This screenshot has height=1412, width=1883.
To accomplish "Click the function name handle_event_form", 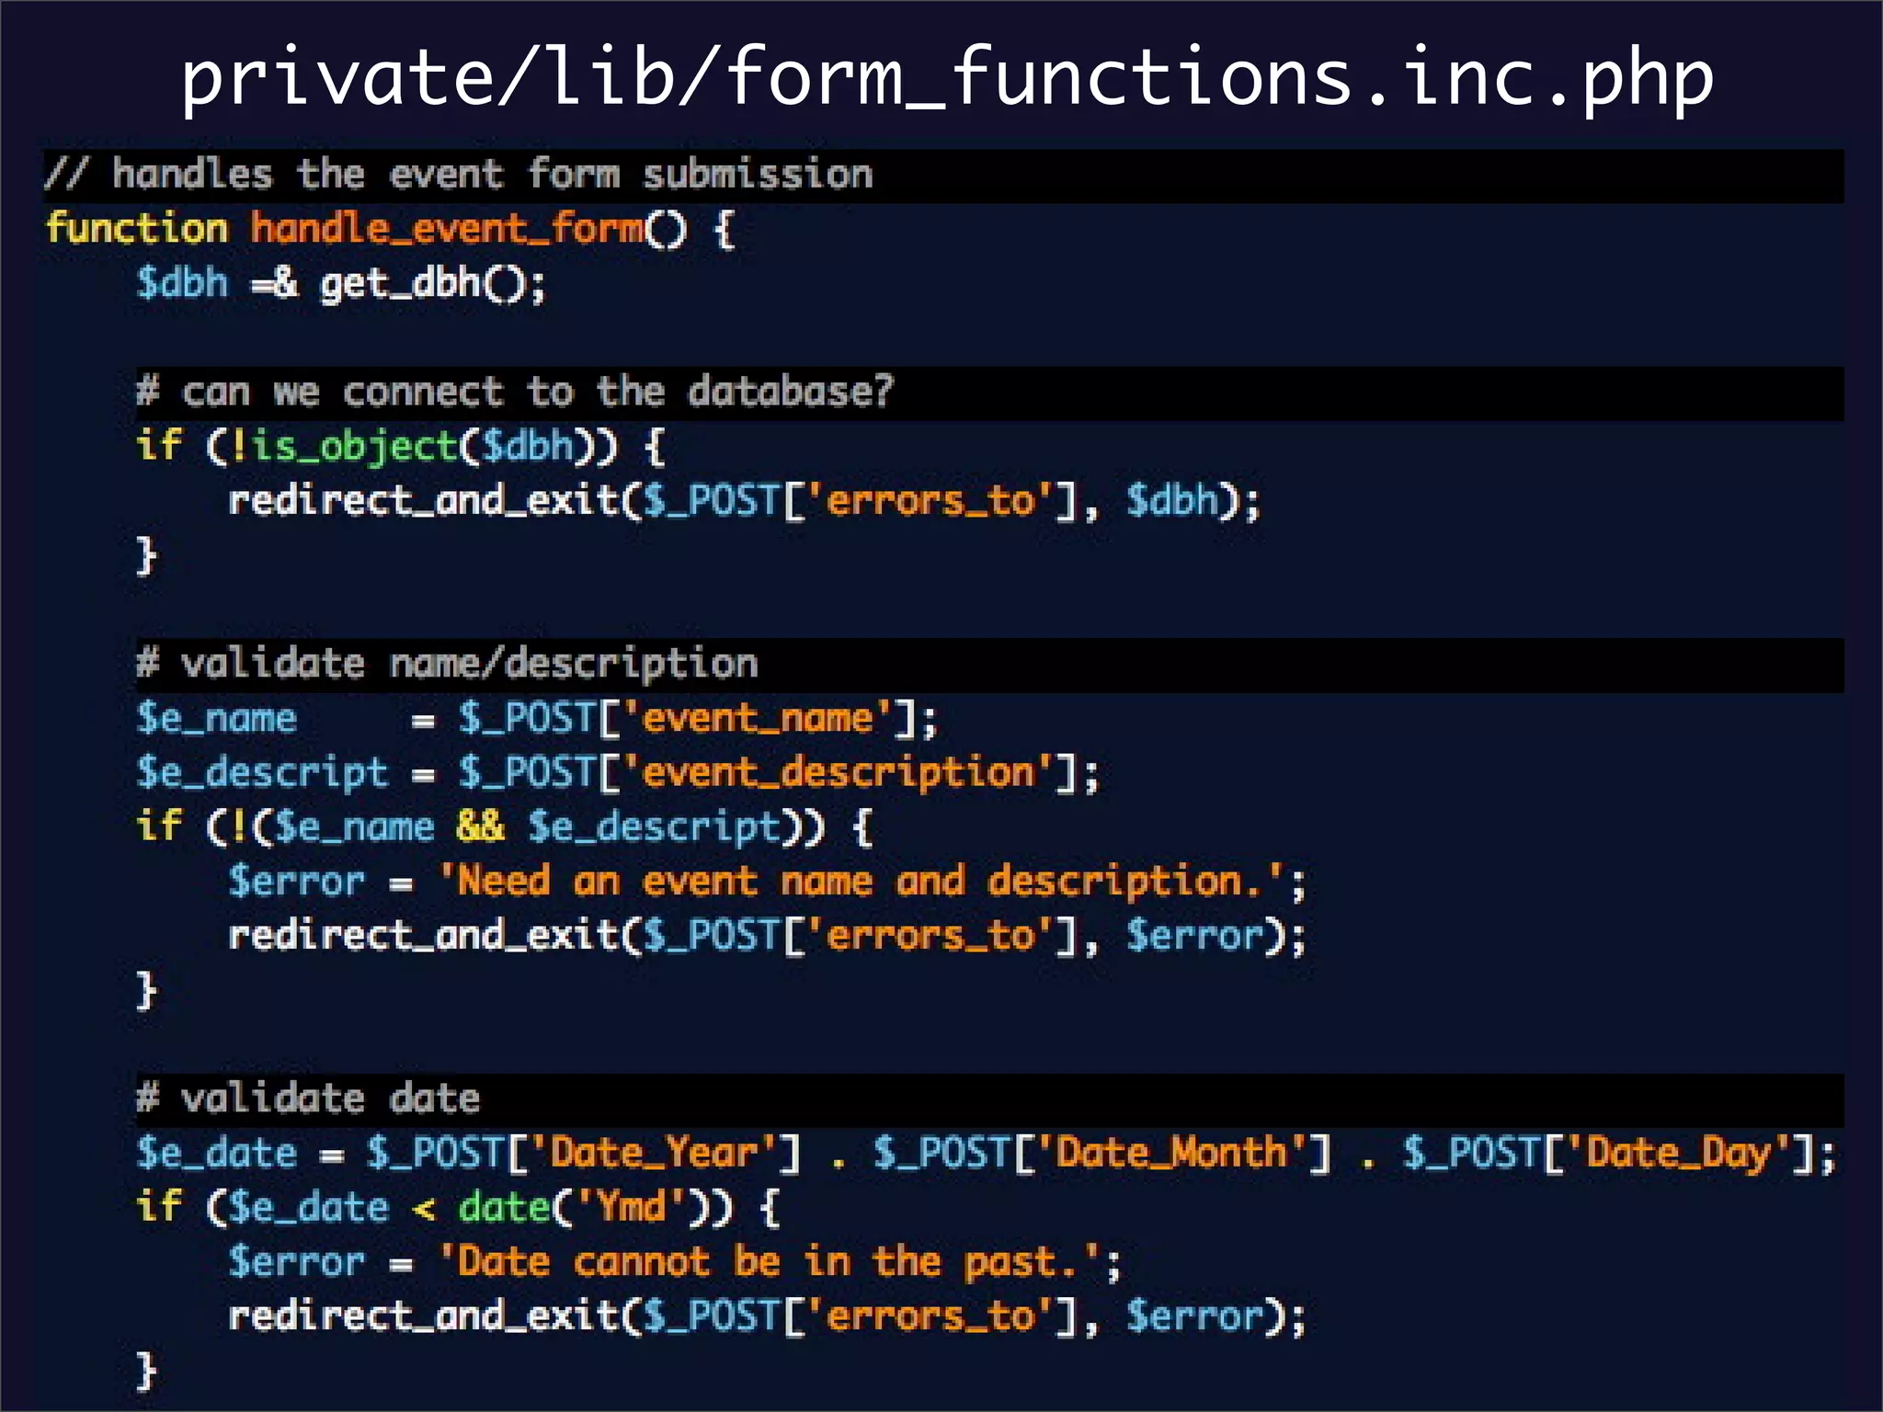I will [x=448, y=228].
